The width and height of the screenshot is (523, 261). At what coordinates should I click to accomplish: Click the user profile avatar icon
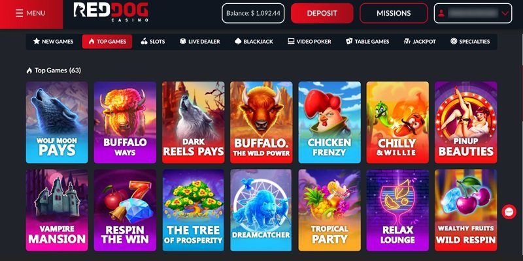[441, 13]
